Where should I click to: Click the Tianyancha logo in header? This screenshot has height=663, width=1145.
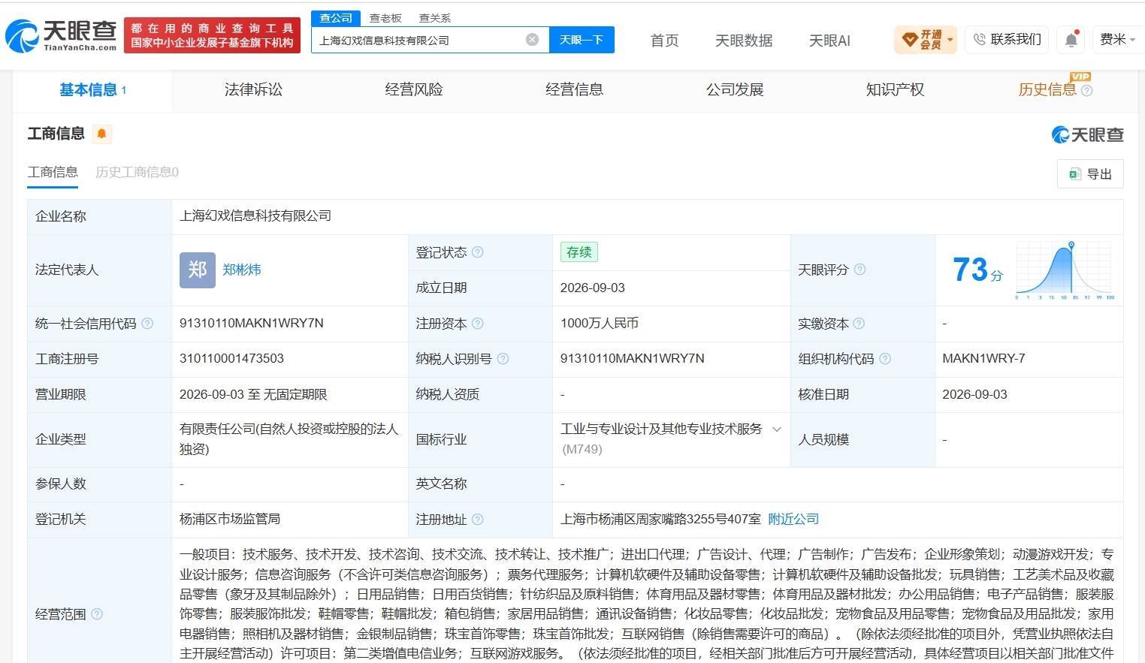61,35
